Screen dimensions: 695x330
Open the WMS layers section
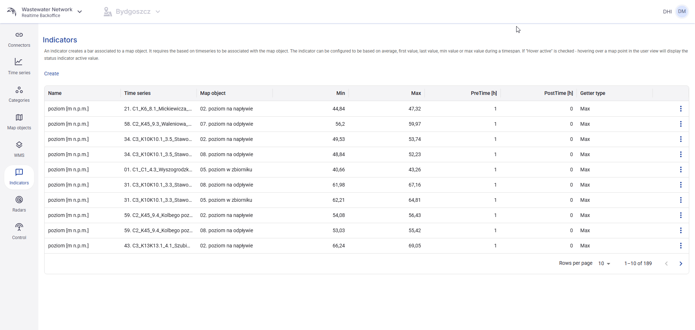click(19, 150)
